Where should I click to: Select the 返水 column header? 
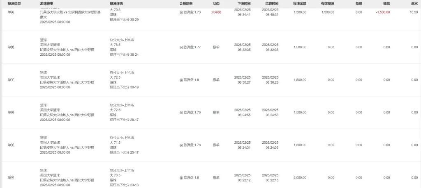[414, 3]
